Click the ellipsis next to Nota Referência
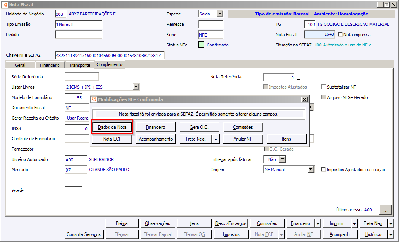 click(299, 78)
